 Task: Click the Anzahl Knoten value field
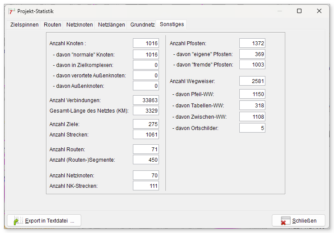pos(146,43)
